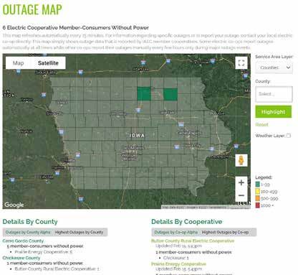Click the green 1-99 legend swatch
The height and width of the screenshot is (275, 298).
click(x=258, y=185)
